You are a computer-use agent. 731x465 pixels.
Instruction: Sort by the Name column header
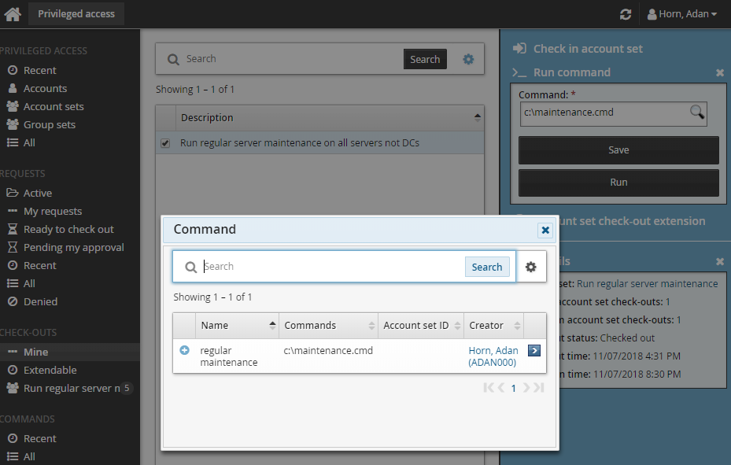click(x=237, y=325)
